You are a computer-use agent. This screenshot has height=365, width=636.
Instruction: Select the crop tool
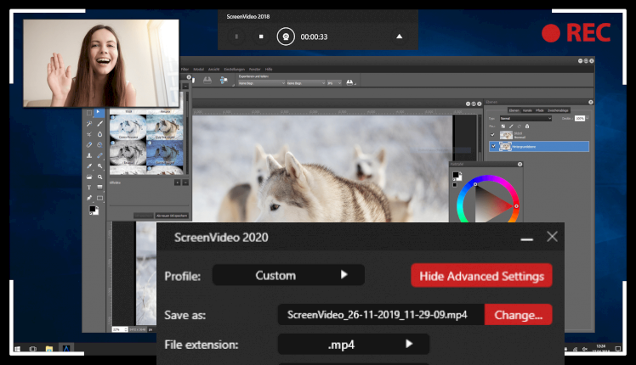click(89, 134)
